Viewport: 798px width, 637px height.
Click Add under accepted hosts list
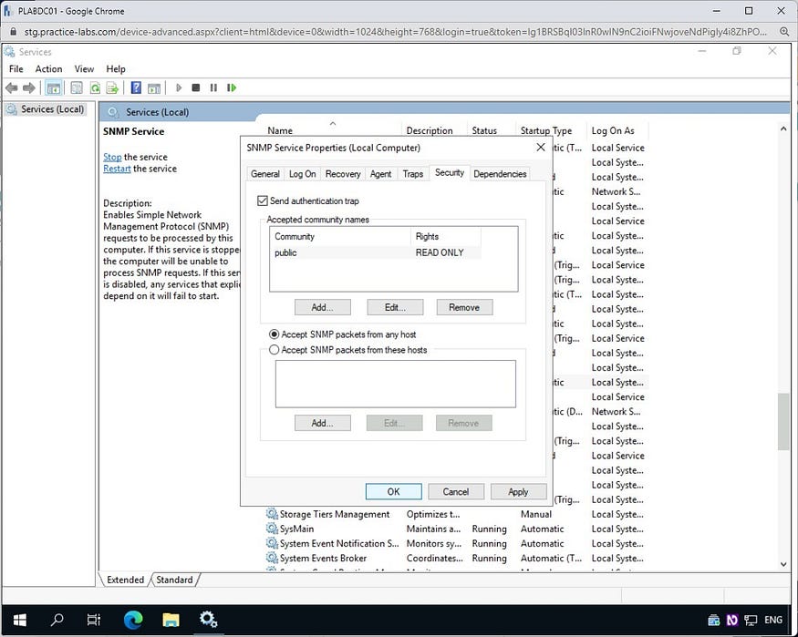pyautogui.click(x=322, y=423)
